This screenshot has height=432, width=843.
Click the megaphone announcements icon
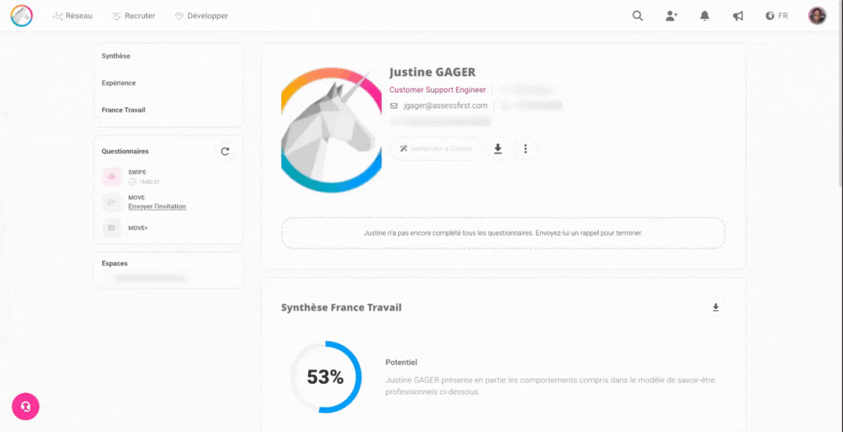pos(738,15)
